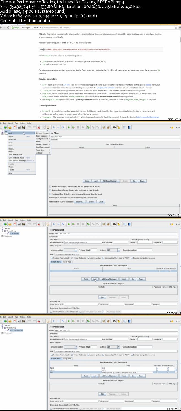
Task: Check Redirect Automatically in third frame
Action: (x=51, y=258)
